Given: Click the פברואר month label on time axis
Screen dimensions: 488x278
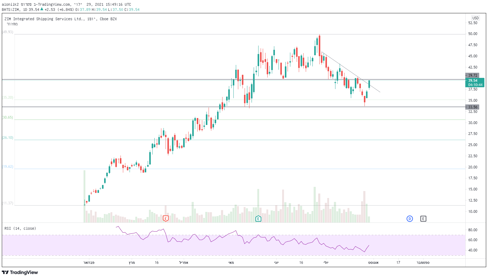Looking at the screenshot, I should (89, 263).
